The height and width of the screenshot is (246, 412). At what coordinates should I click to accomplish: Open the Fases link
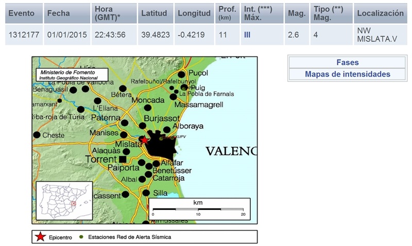pos(347,62)
